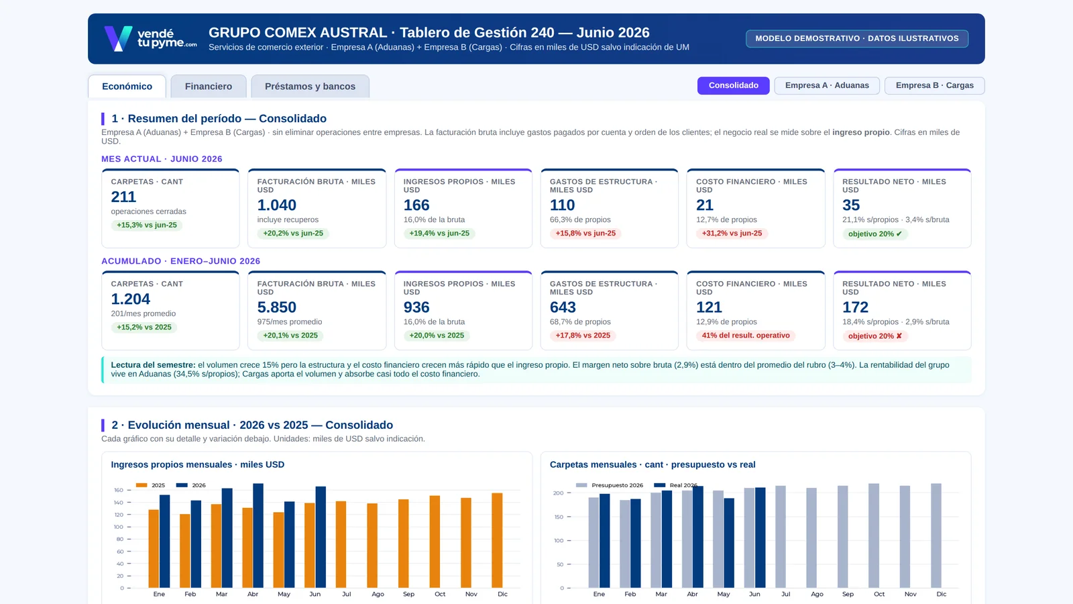1073x604 pixels.
Task: Click the 'objetivo 20% ✔' green badge
Action: click(x=875, y=234)
